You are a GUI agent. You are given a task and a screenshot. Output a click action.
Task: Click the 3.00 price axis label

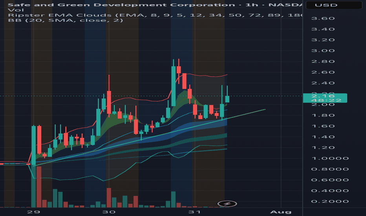(x=323, y=51)
